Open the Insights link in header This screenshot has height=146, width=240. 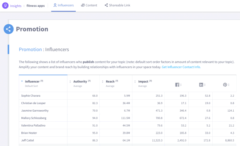(16, 6)
